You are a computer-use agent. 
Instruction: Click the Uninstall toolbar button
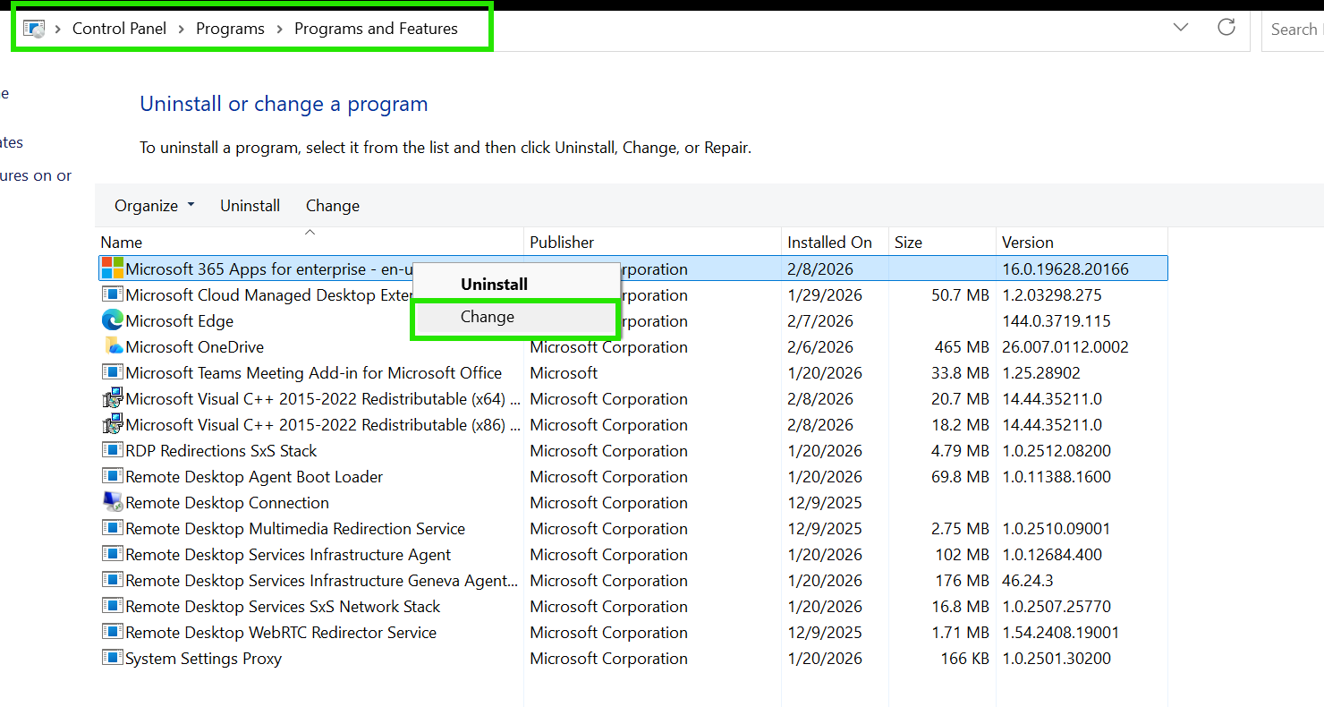coord(250,206)
